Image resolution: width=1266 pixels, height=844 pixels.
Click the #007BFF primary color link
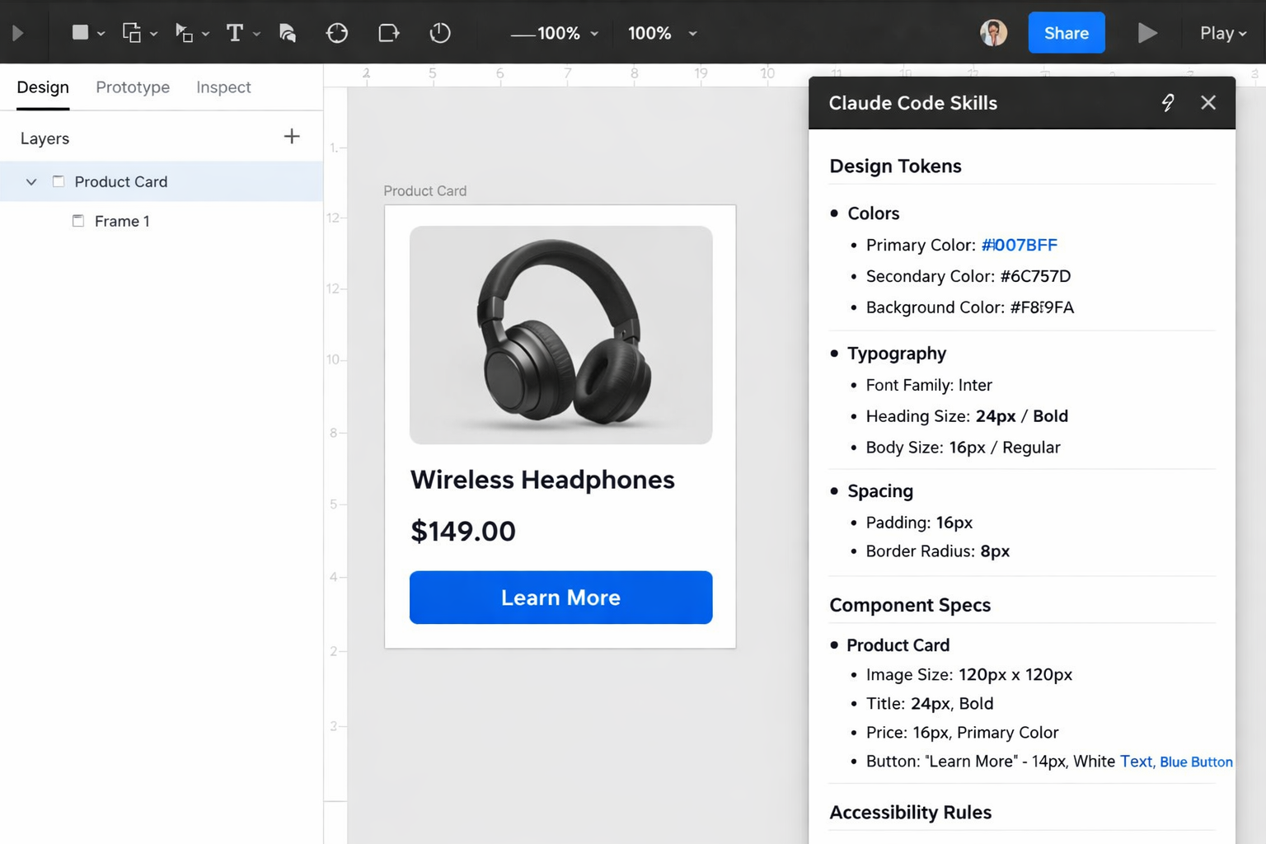pos(1020,245)
